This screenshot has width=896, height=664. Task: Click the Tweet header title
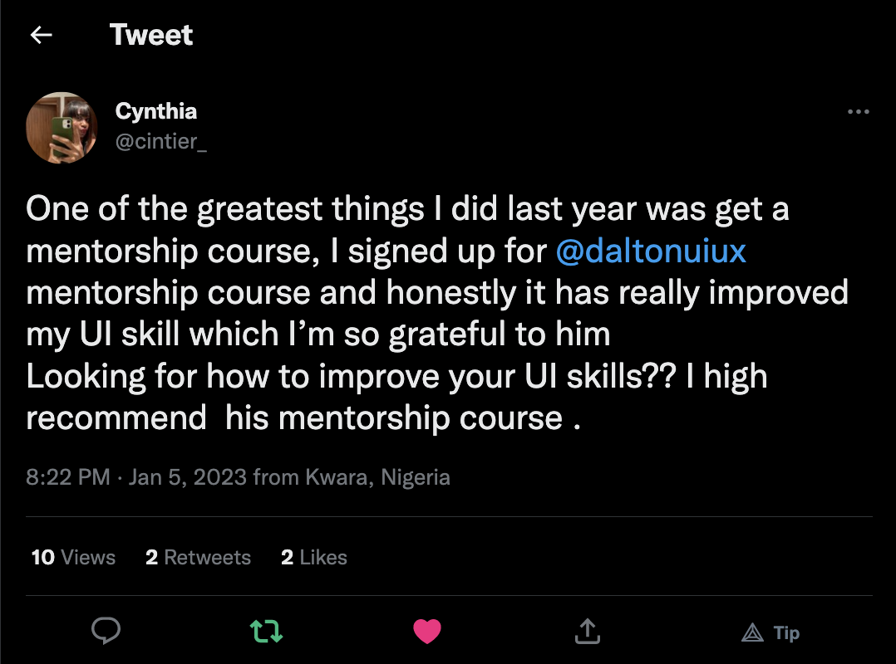tap(151, 35)
